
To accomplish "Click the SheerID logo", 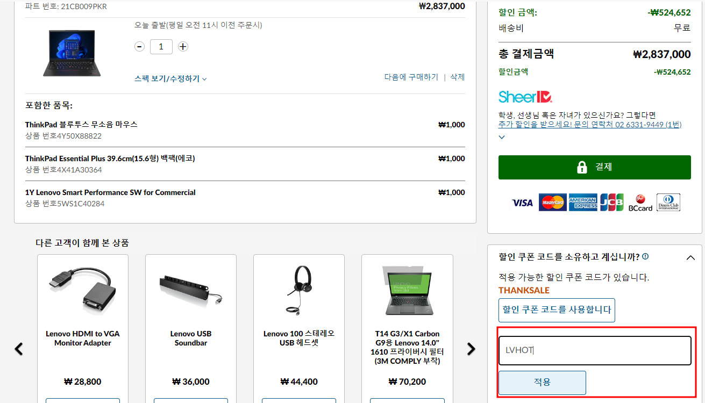I will click(x=525, y=97).
